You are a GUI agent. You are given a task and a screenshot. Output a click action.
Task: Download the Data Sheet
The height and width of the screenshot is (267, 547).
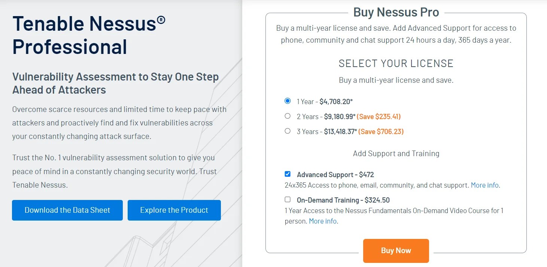coord(67,210)
